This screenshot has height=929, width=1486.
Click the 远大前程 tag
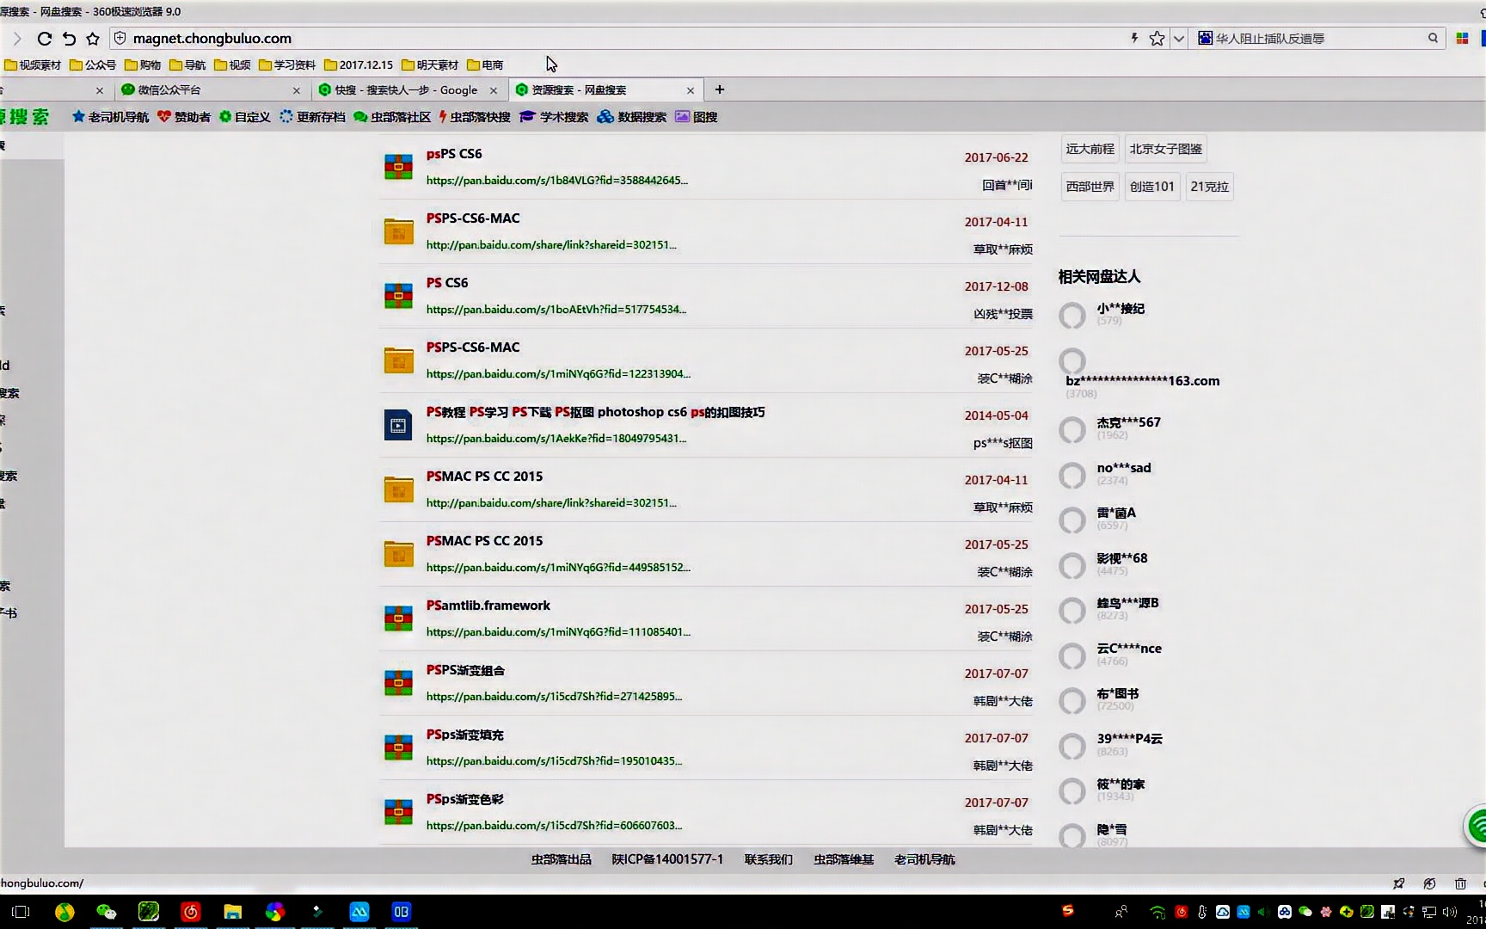(1090, 149)
